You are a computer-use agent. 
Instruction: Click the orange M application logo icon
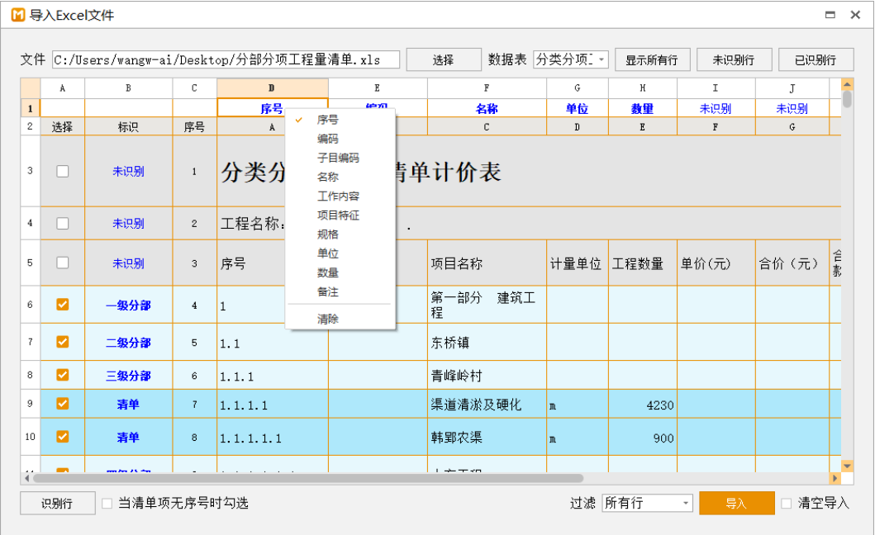click(x=17, y=15)
